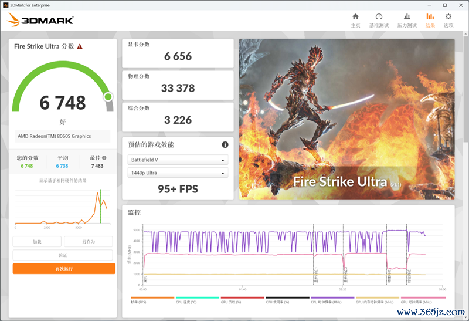Click the vertical scrollbar on the right edge
The width and height of the screenshot is (469, 321).
(465, 90)
